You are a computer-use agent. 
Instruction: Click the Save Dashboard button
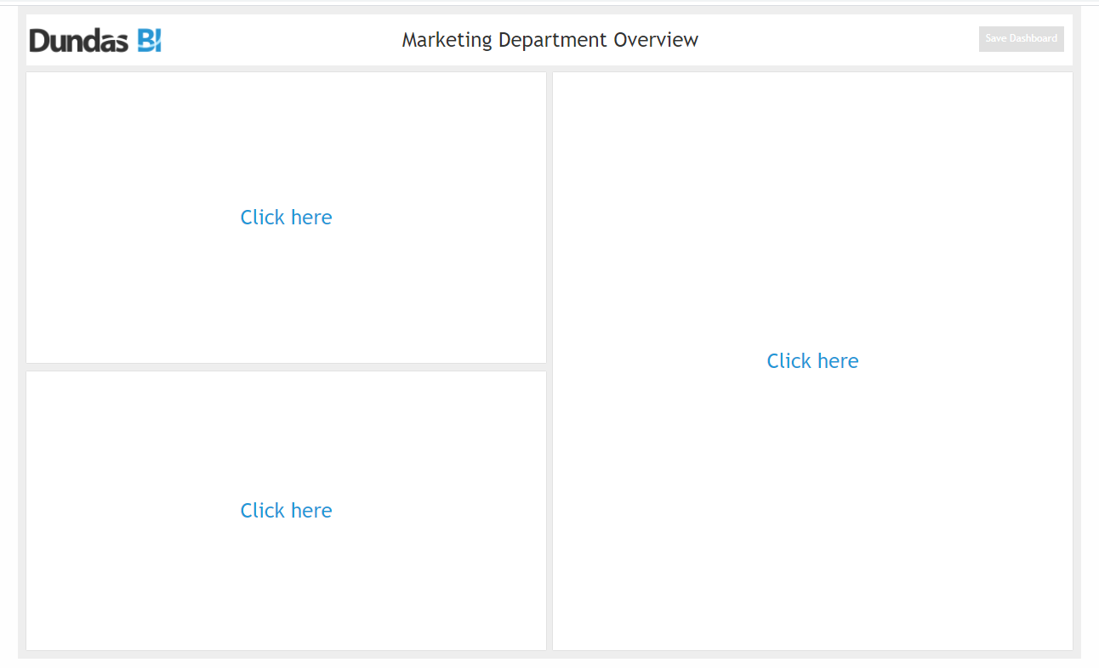(x=1021, y=39)
